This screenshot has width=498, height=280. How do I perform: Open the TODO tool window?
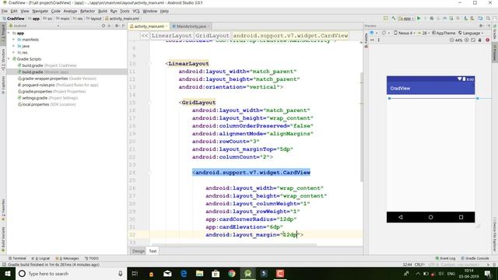pyautogui.click(x=92, y=258)
